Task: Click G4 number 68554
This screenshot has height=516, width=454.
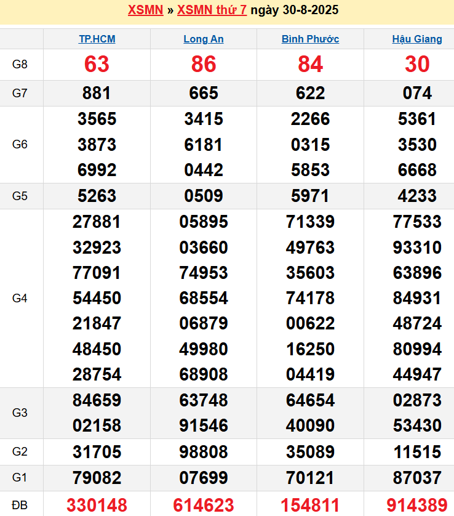Action: pyautogui.click(x=204, y=298)
